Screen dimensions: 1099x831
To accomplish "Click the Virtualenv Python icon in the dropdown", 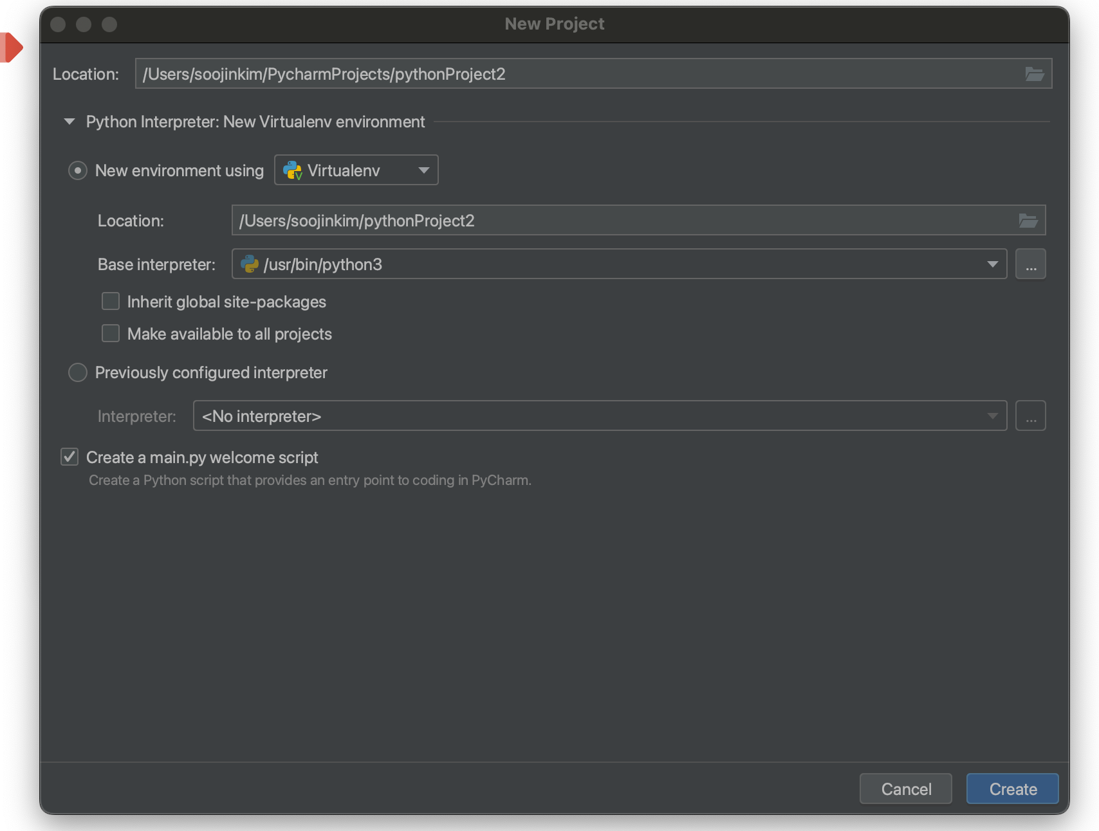I will (293, 170).
